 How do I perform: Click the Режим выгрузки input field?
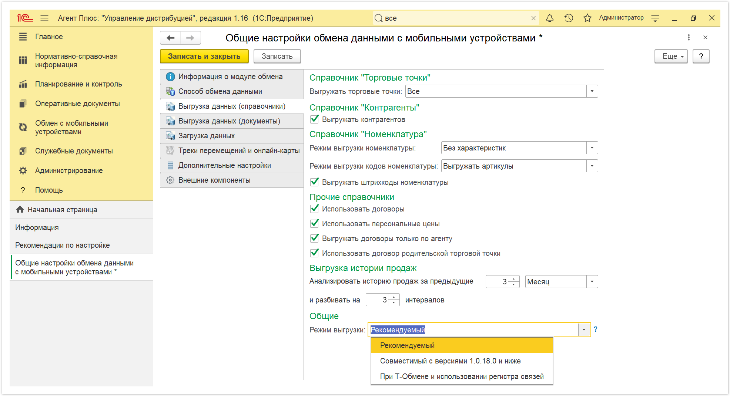coord(473,329)
